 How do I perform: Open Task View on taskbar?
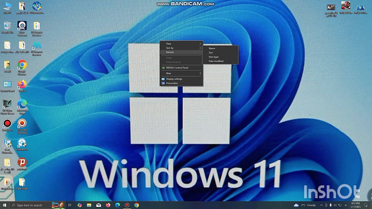(x=69, y=205)
